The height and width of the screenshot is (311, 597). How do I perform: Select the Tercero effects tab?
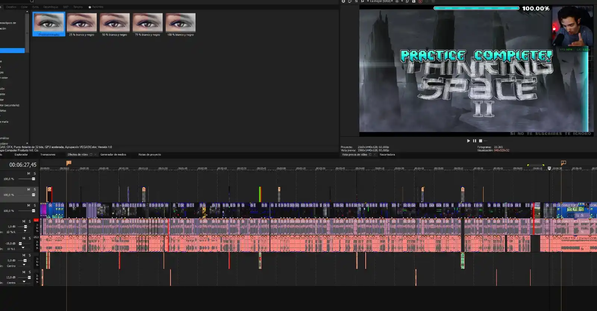click(x=78, y=7)
